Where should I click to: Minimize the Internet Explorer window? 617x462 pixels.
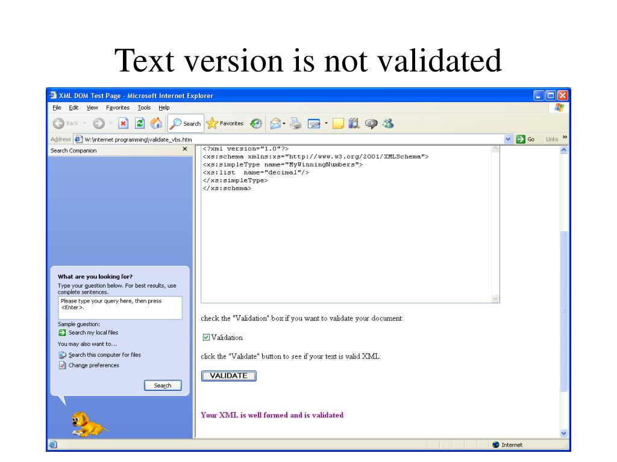point(539,96)
